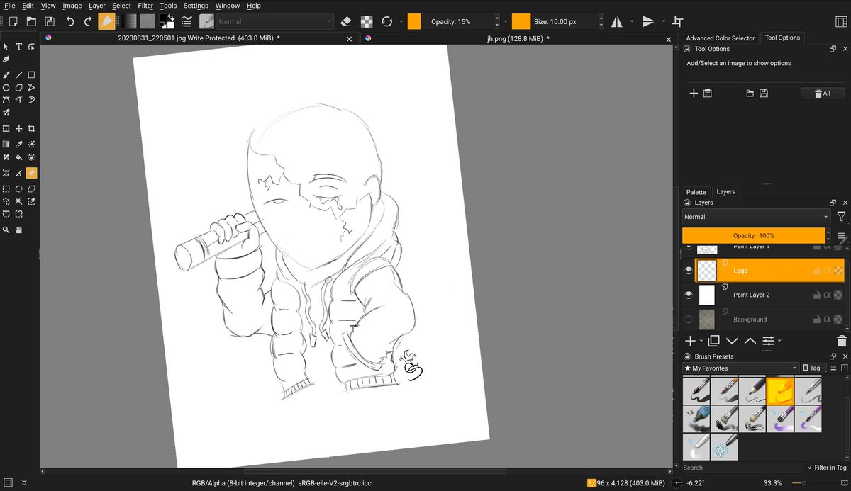This screenshot has width=851, height=491.
Task: Toggle the Filter in Tag checkbox
Action: (x=811, y=468)
